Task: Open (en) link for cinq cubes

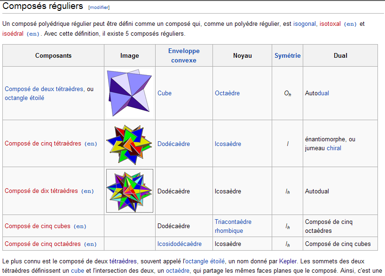Action: pyautogui.click(x=80, y=226)
